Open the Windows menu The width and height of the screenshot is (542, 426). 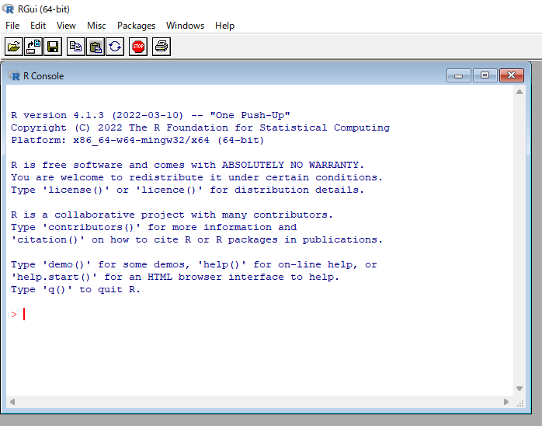(185, 26)
